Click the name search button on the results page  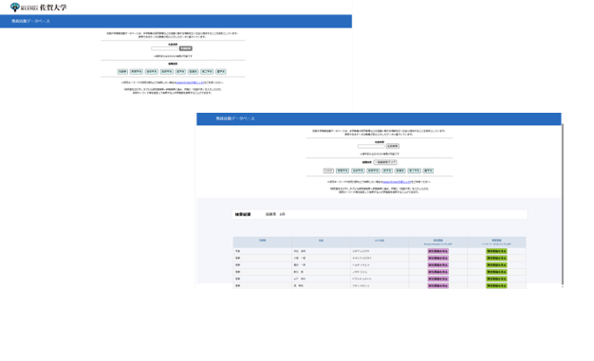pyautogui.click(x=393, y=146)
